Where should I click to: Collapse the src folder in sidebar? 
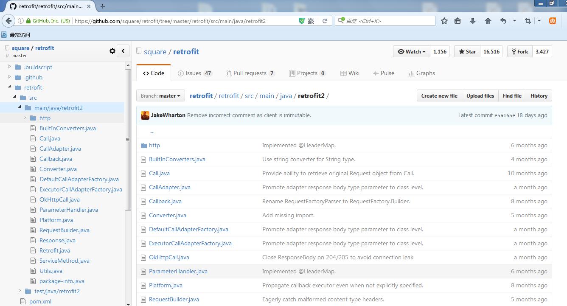15,98
